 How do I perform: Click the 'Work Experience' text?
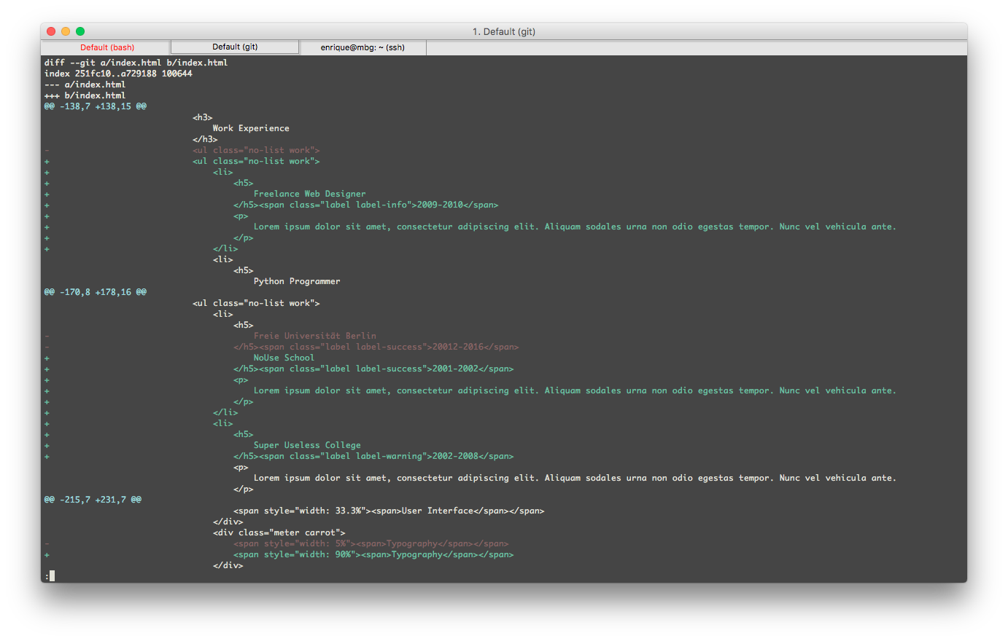[x=251, y=128]
